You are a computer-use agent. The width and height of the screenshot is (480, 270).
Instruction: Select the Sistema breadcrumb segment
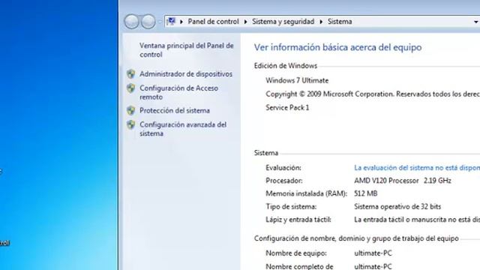340,22
